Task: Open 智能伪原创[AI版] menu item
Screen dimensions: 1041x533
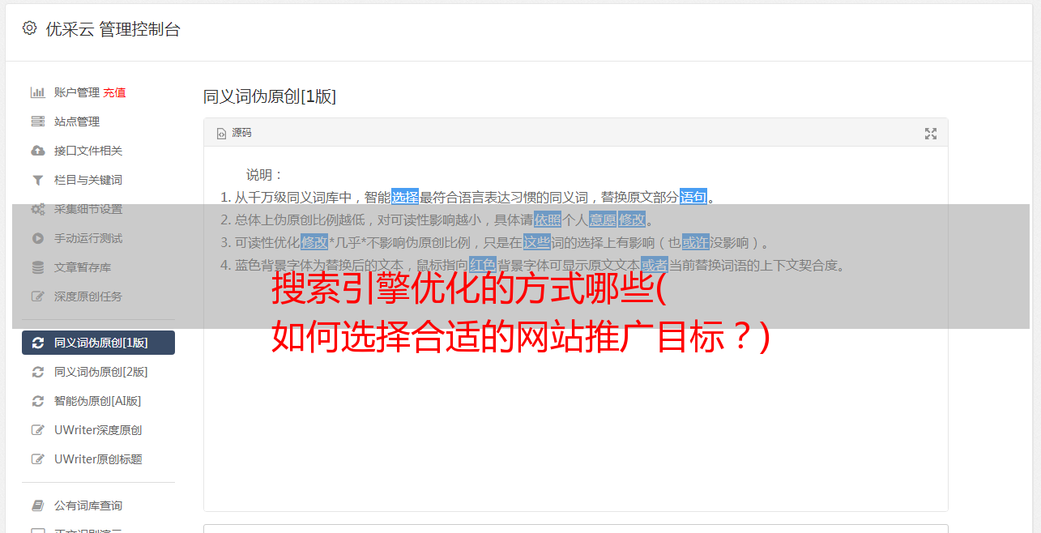Action: click(98, 401)
